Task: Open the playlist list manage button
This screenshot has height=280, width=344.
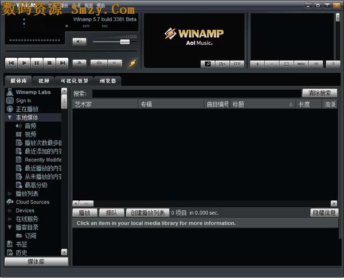Action: tap(316, 64)
